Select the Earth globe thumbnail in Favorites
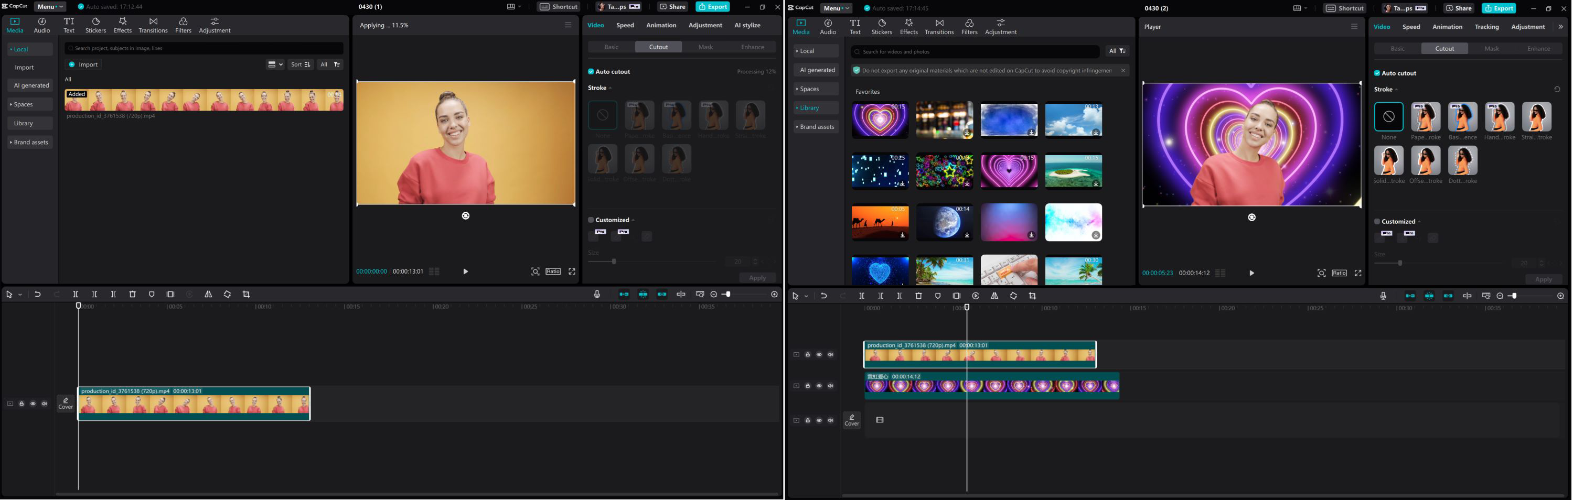This screenshot has width=1573, height=500. click(x=944, y=223)
